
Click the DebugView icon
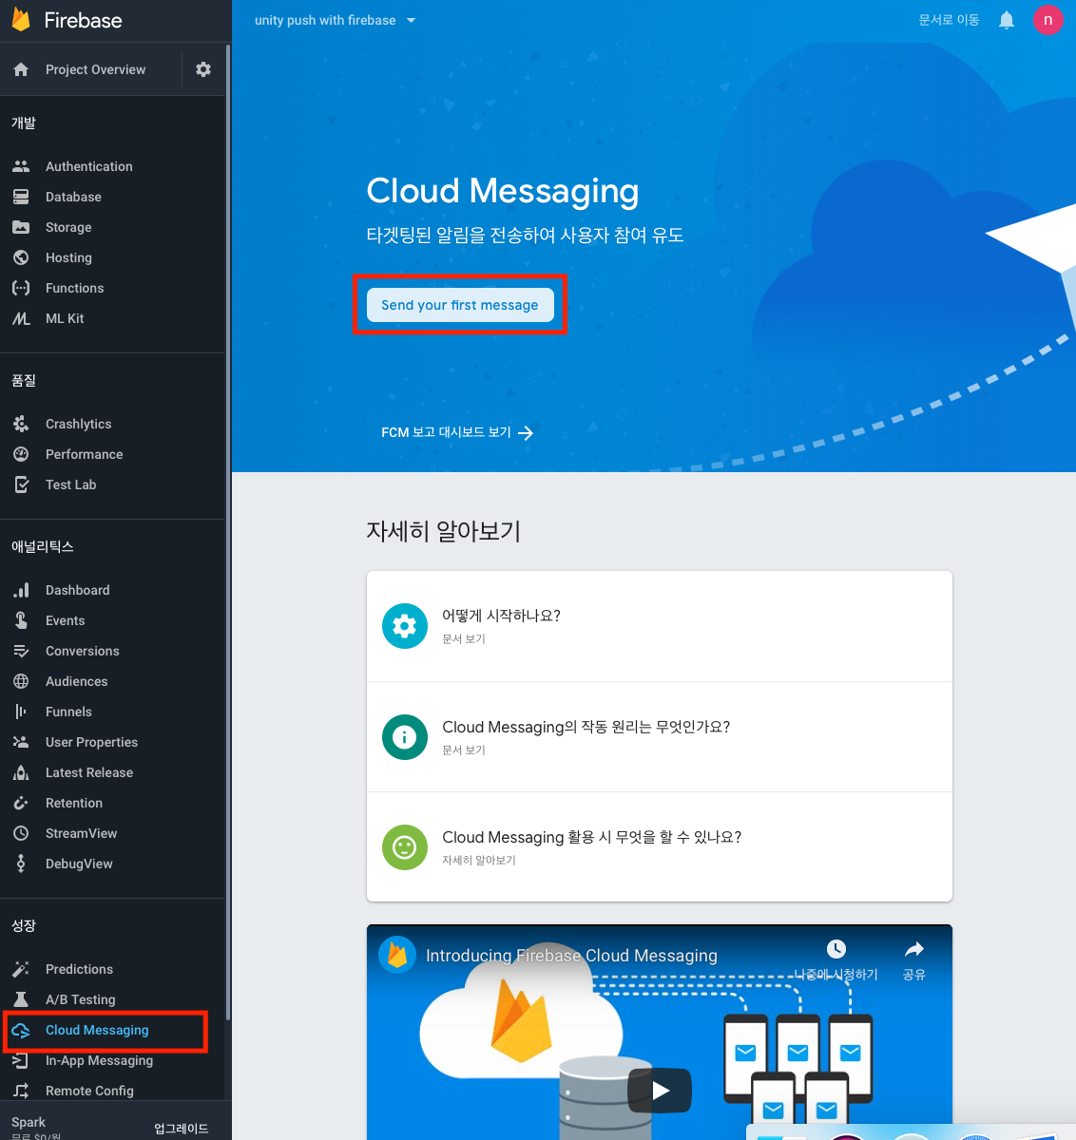click(21, 864)
